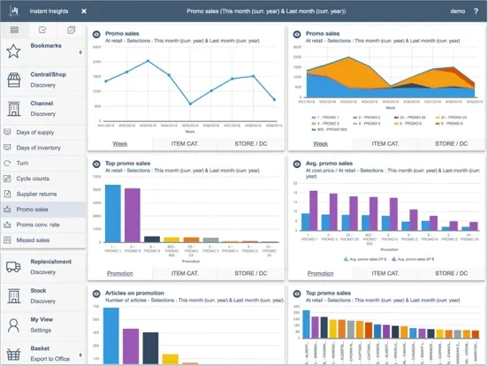
Task: Click the Basket Export to Office icon
Action: (x=13, y=355)
